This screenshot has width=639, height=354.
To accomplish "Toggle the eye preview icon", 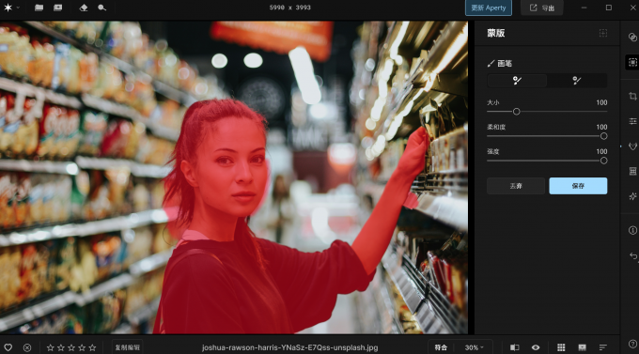I will (x=536, y=347).
